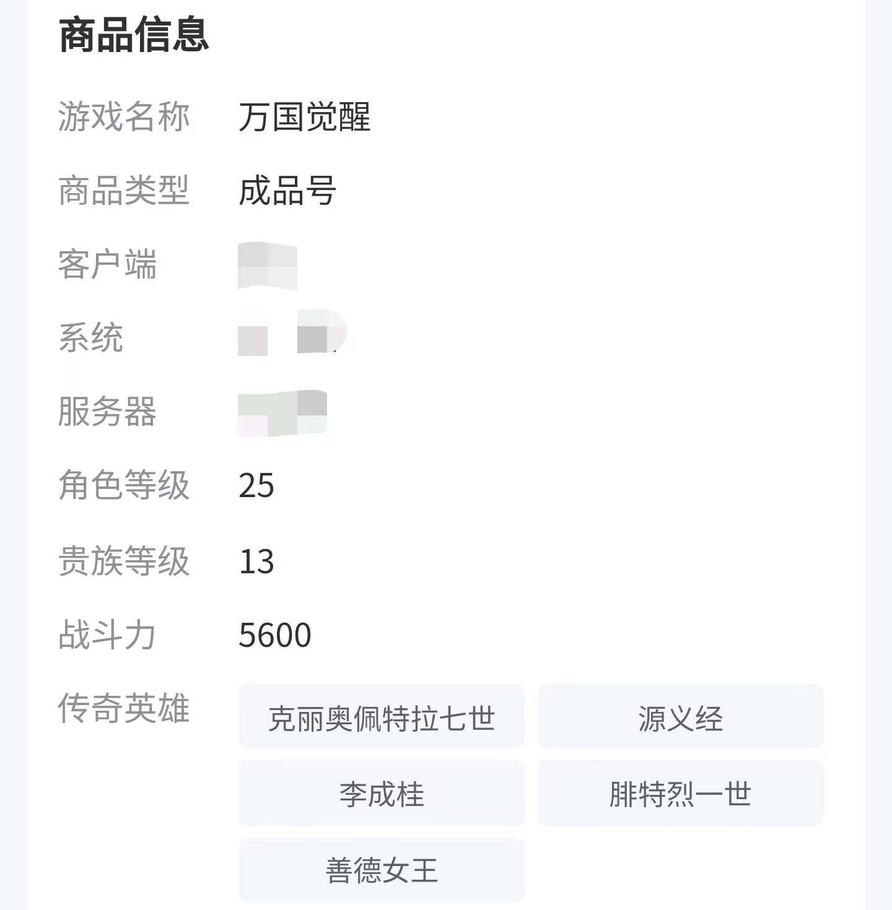Click the noble level value 13

pos(256,561)
